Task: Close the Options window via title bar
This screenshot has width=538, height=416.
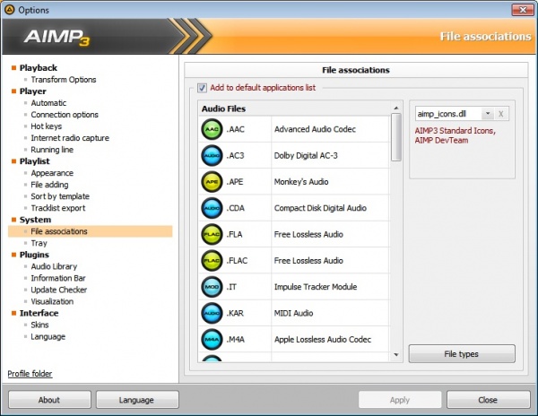Action: coord(523,10)
